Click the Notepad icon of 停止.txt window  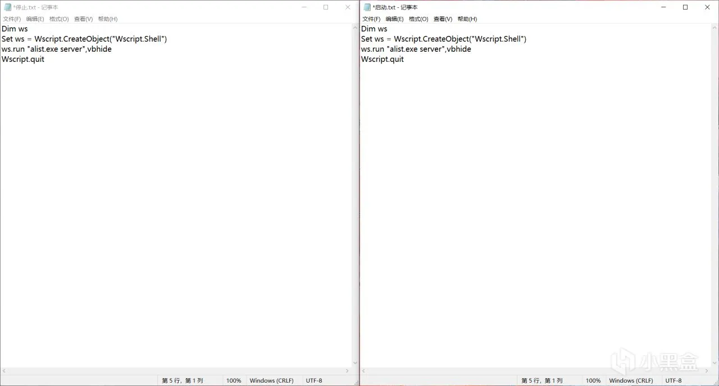8,7
